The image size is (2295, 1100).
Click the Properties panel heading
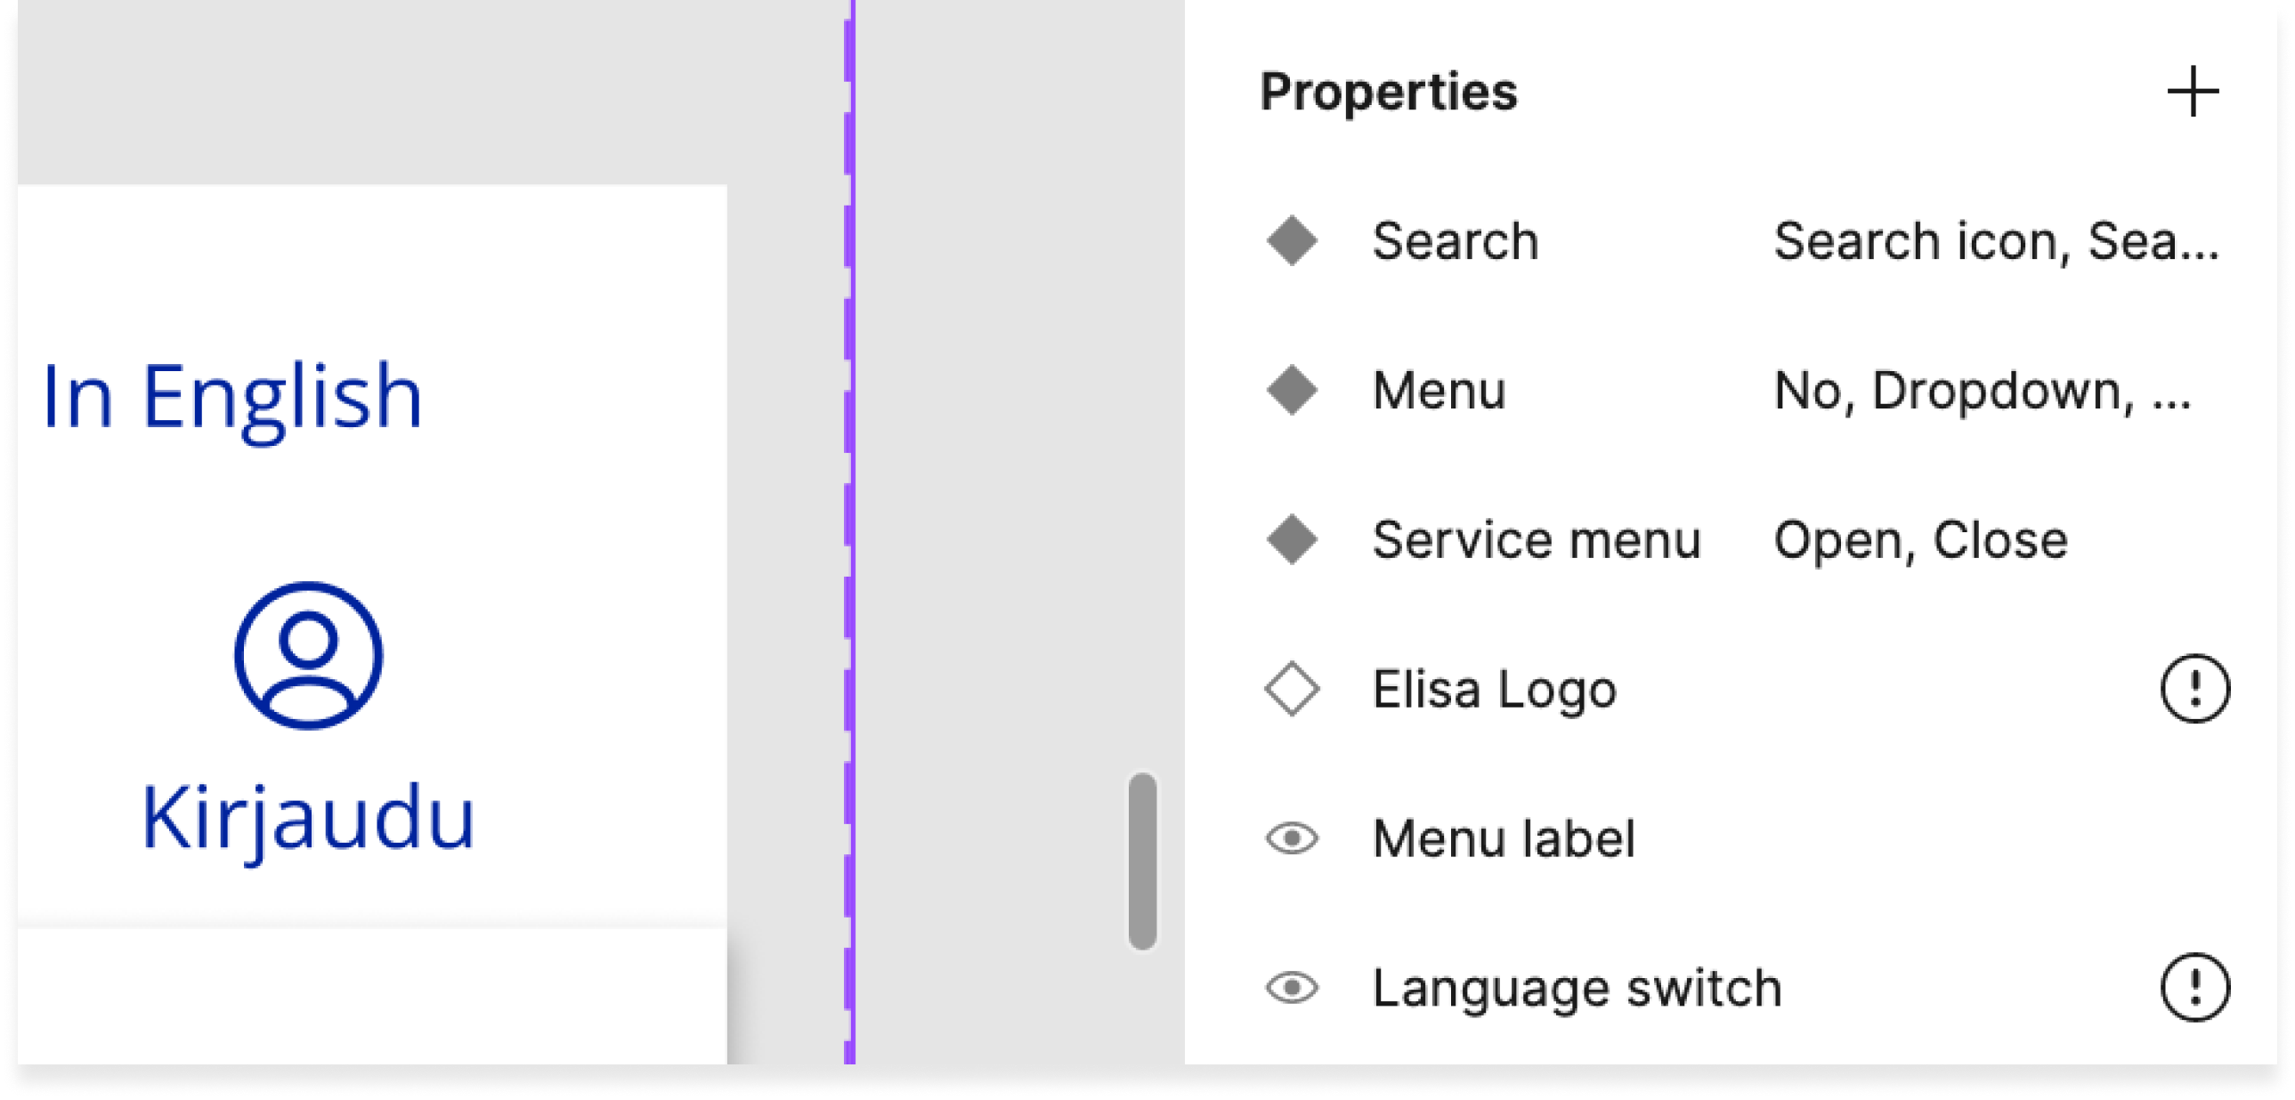1388,92
